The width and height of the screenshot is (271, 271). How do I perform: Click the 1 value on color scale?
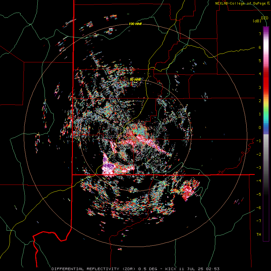pyautogui.click(x=260, y=114)
